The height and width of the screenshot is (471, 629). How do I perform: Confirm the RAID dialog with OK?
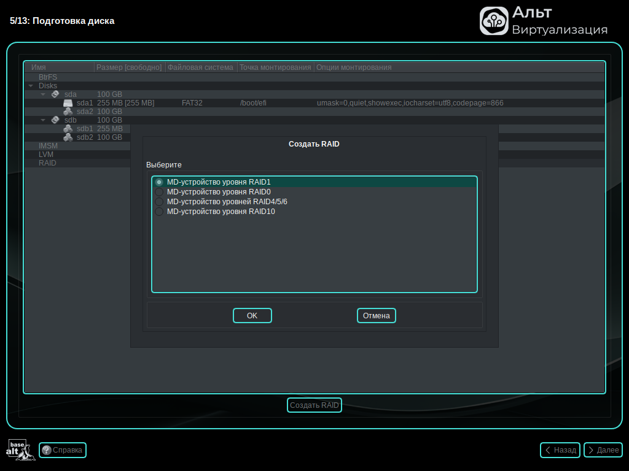point(252,316)
